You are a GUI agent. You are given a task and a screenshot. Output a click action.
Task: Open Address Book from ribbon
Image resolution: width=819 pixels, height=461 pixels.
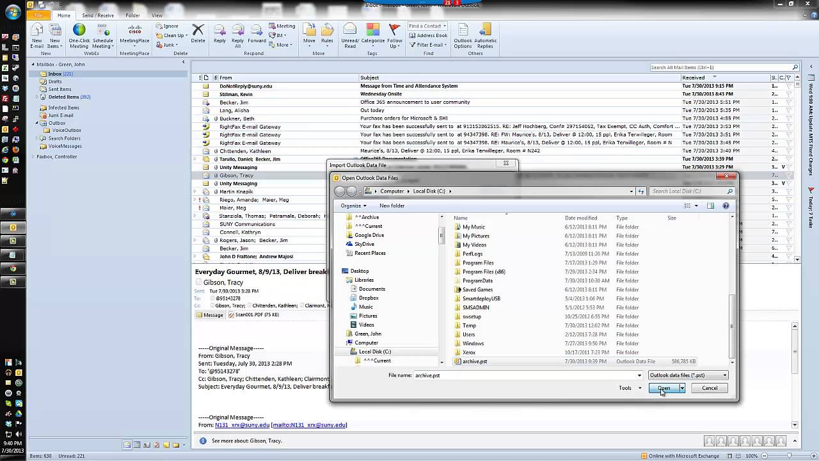[428, 35]
